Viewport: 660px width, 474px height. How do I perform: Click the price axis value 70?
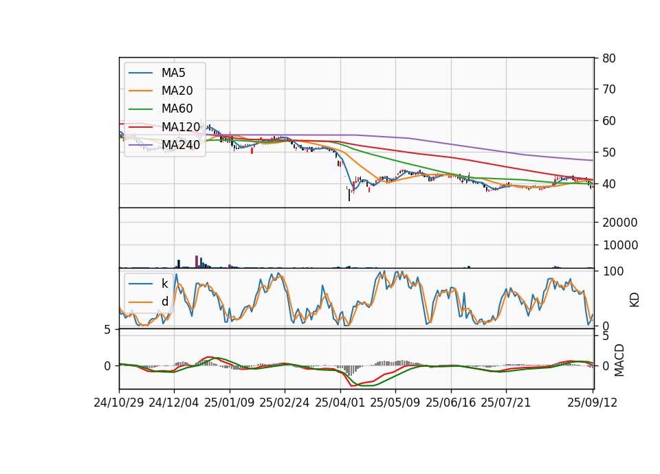(x=609, y=89)
